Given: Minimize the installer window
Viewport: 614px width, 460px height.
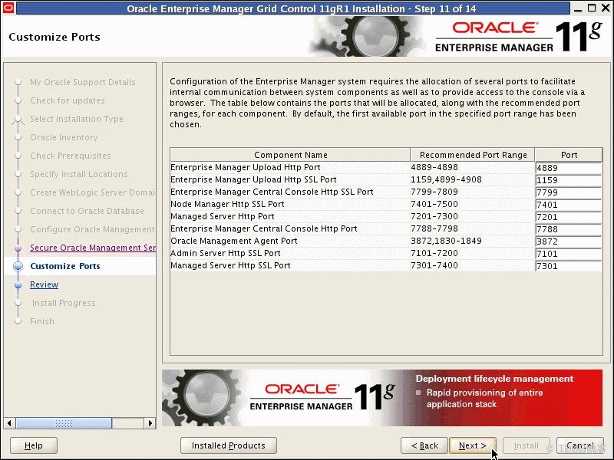Looking at the screenshot, I should [578, 8].
